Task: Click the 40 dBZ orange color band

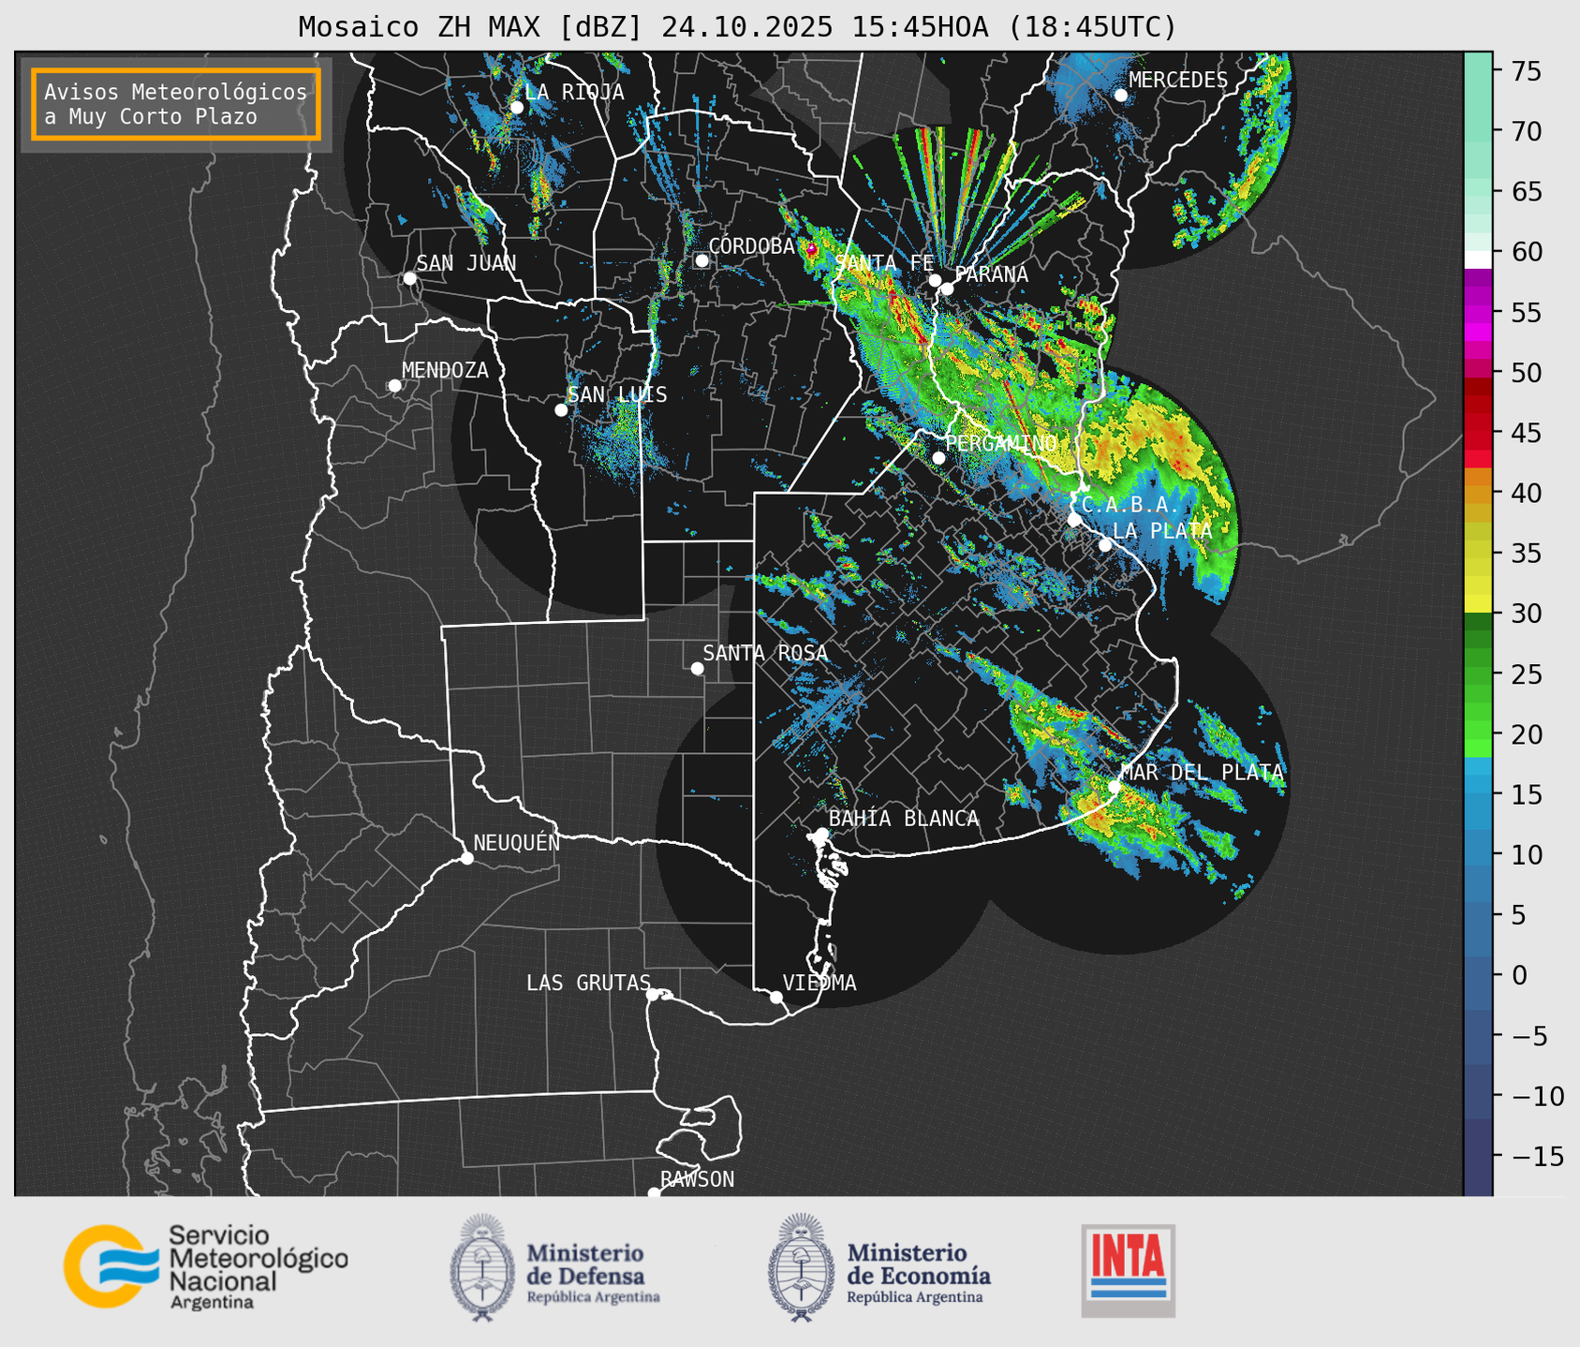Action: click(1478, 493)
